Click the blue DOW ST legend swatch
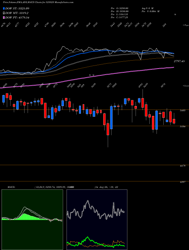Image resolution: width=189 pixels, height=250 pixels. [x=4, y=8]
